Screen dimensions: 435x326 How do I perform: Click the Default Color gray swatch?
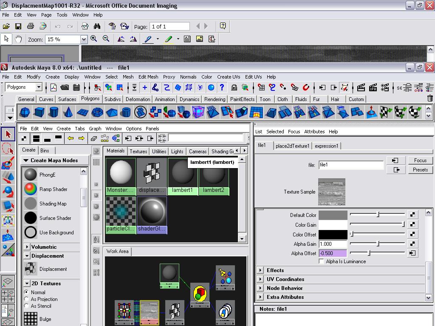333,215
